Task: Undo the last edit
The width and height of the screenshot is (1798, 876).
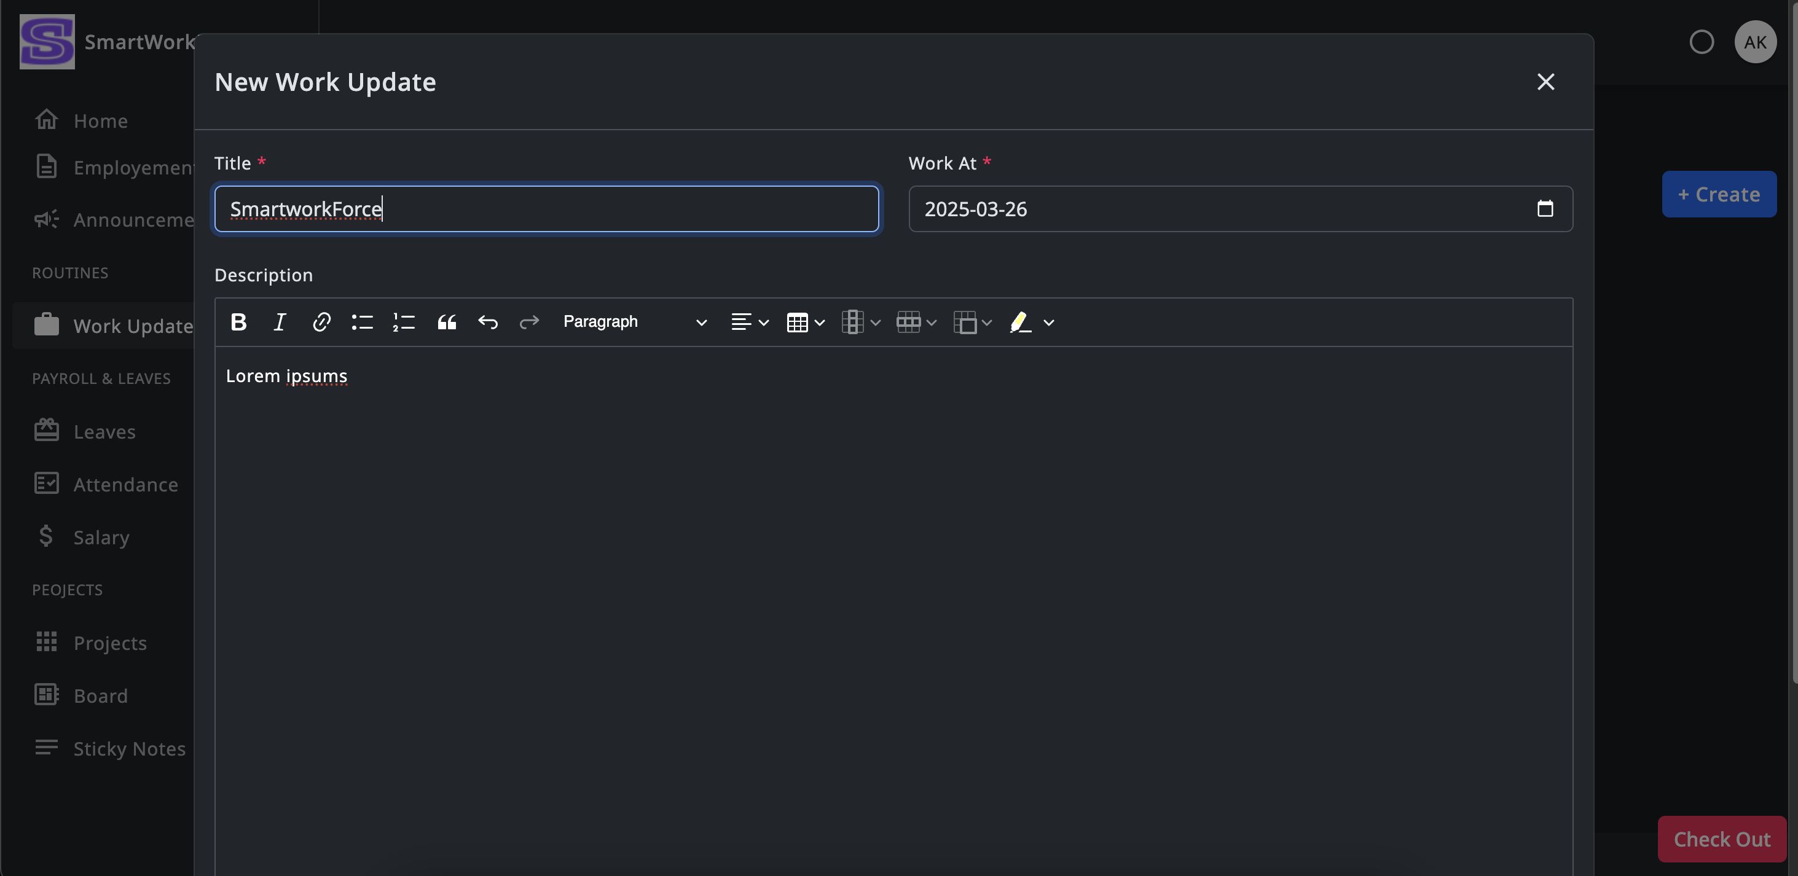Action: tap(488, 322)
